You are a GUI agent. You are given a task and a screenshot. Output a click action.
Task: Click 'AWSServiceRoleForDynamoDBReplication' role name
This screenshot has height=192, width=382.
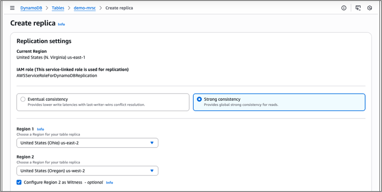pos(57,76)
